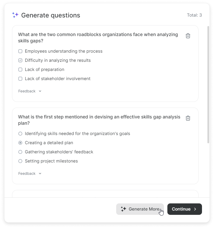Select 'Identifying skills needed for the organization's goals'

(x=20, y=134)
